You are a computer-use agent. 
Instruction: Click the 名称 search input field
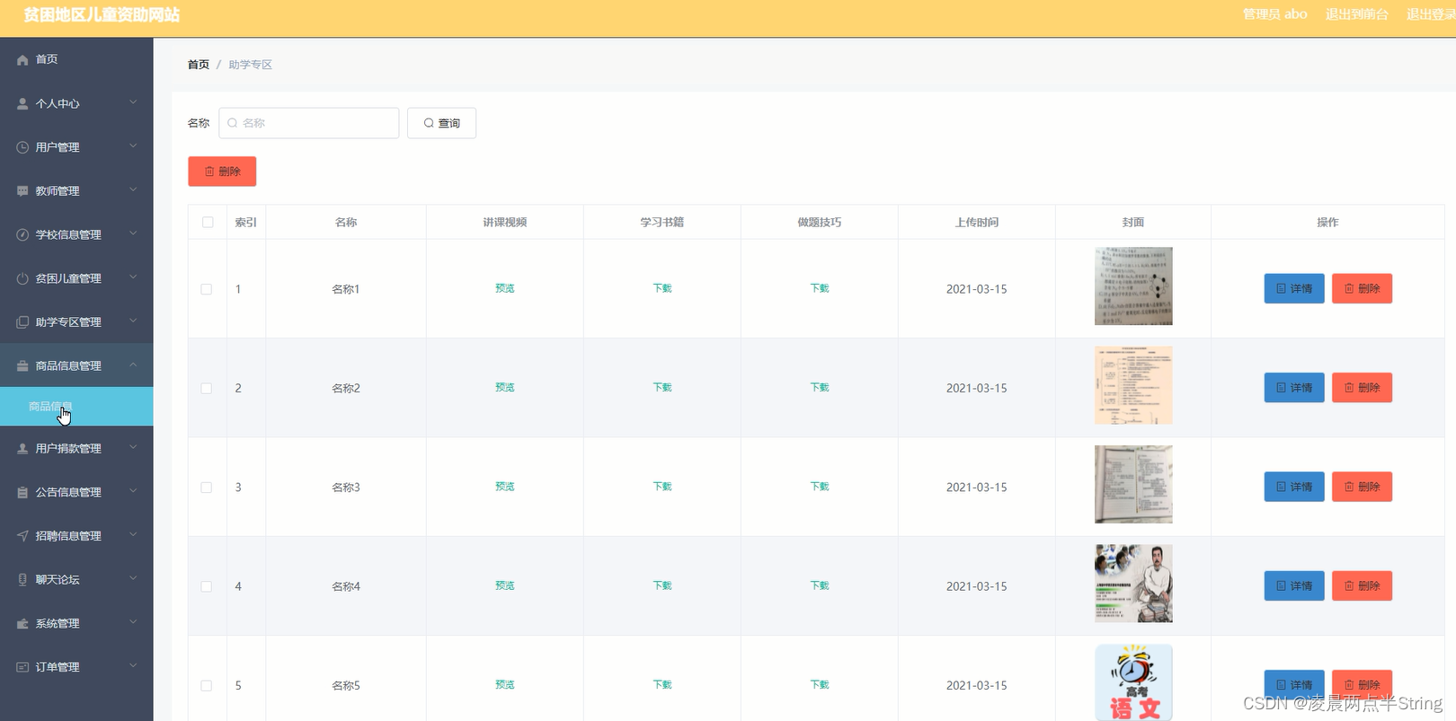pyautogui.click(x=309, y=123)
